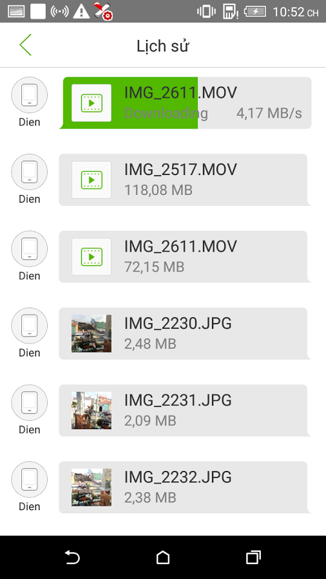Open the IMG_2611.MOV 72,15 MB entry
The image size is (326, 579).
pos(184,257)
